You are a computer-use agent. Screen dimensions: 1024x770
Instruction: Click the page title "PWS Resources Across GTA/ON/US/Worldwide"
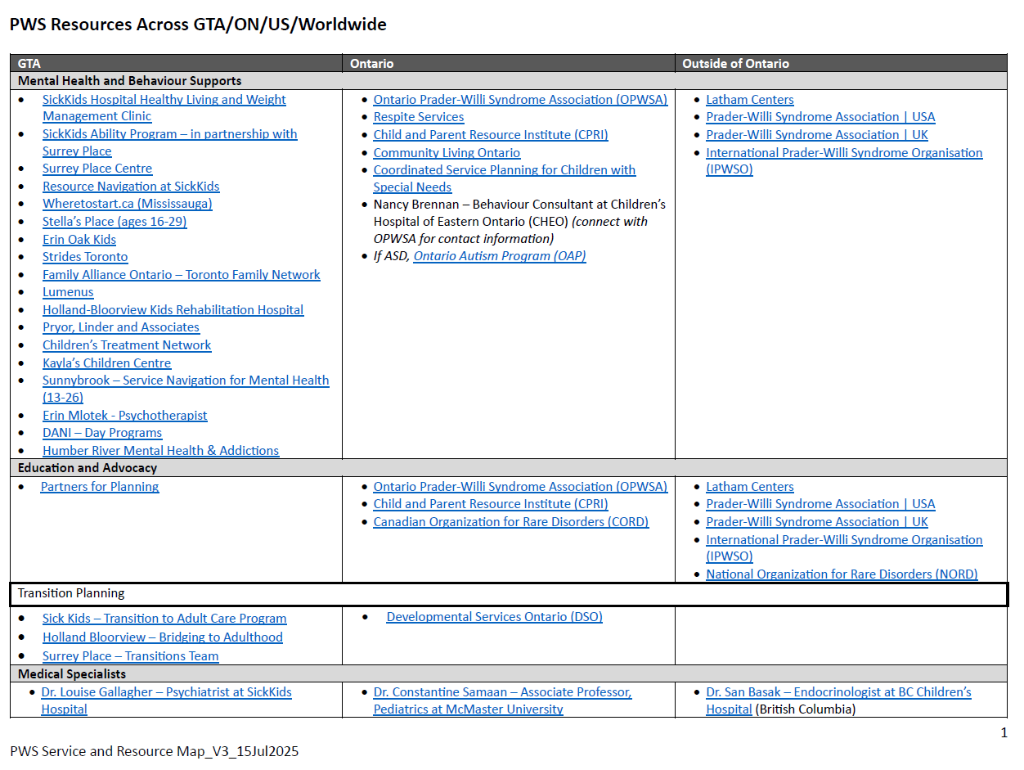[198, 25]
